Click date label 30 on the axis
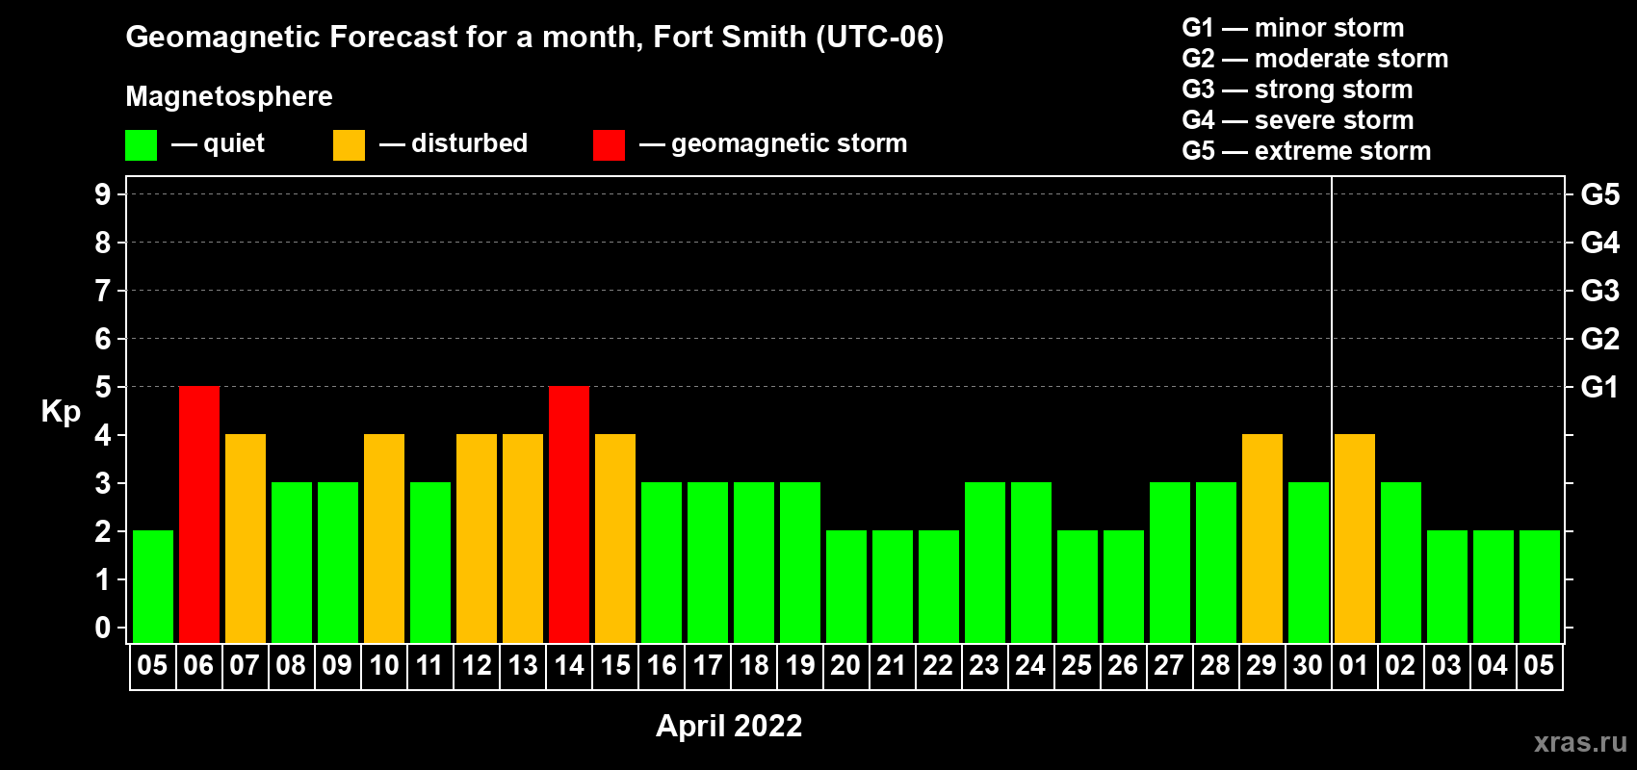The height and width of the screenshot is (770, 1637). (1308, 666)
